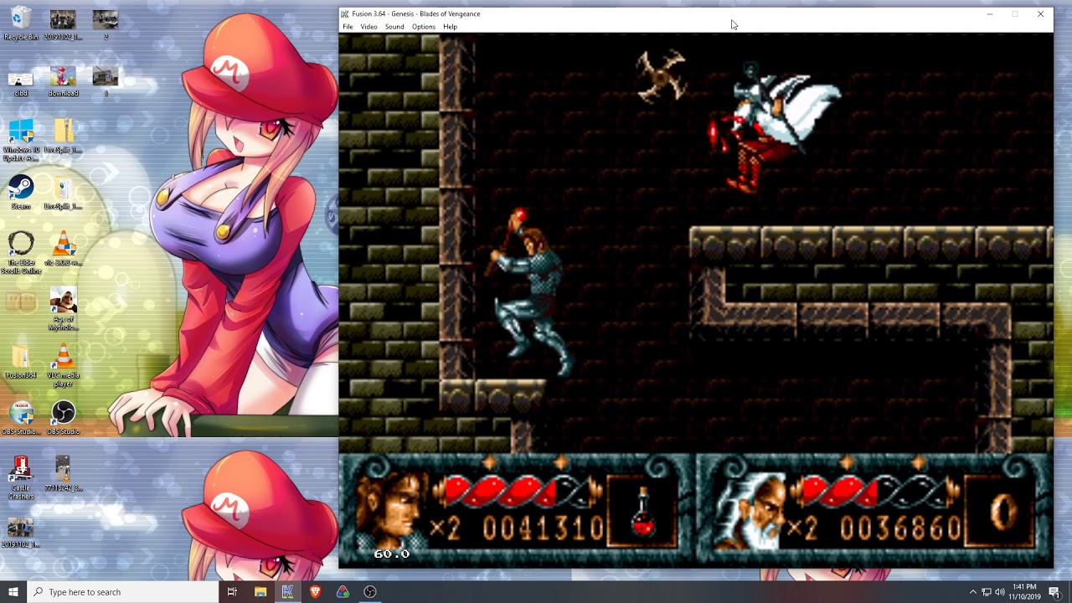1072x603 pixels.
Task: Launch Castle Crashers desktop shortcut
Action: tap(21, 478)
